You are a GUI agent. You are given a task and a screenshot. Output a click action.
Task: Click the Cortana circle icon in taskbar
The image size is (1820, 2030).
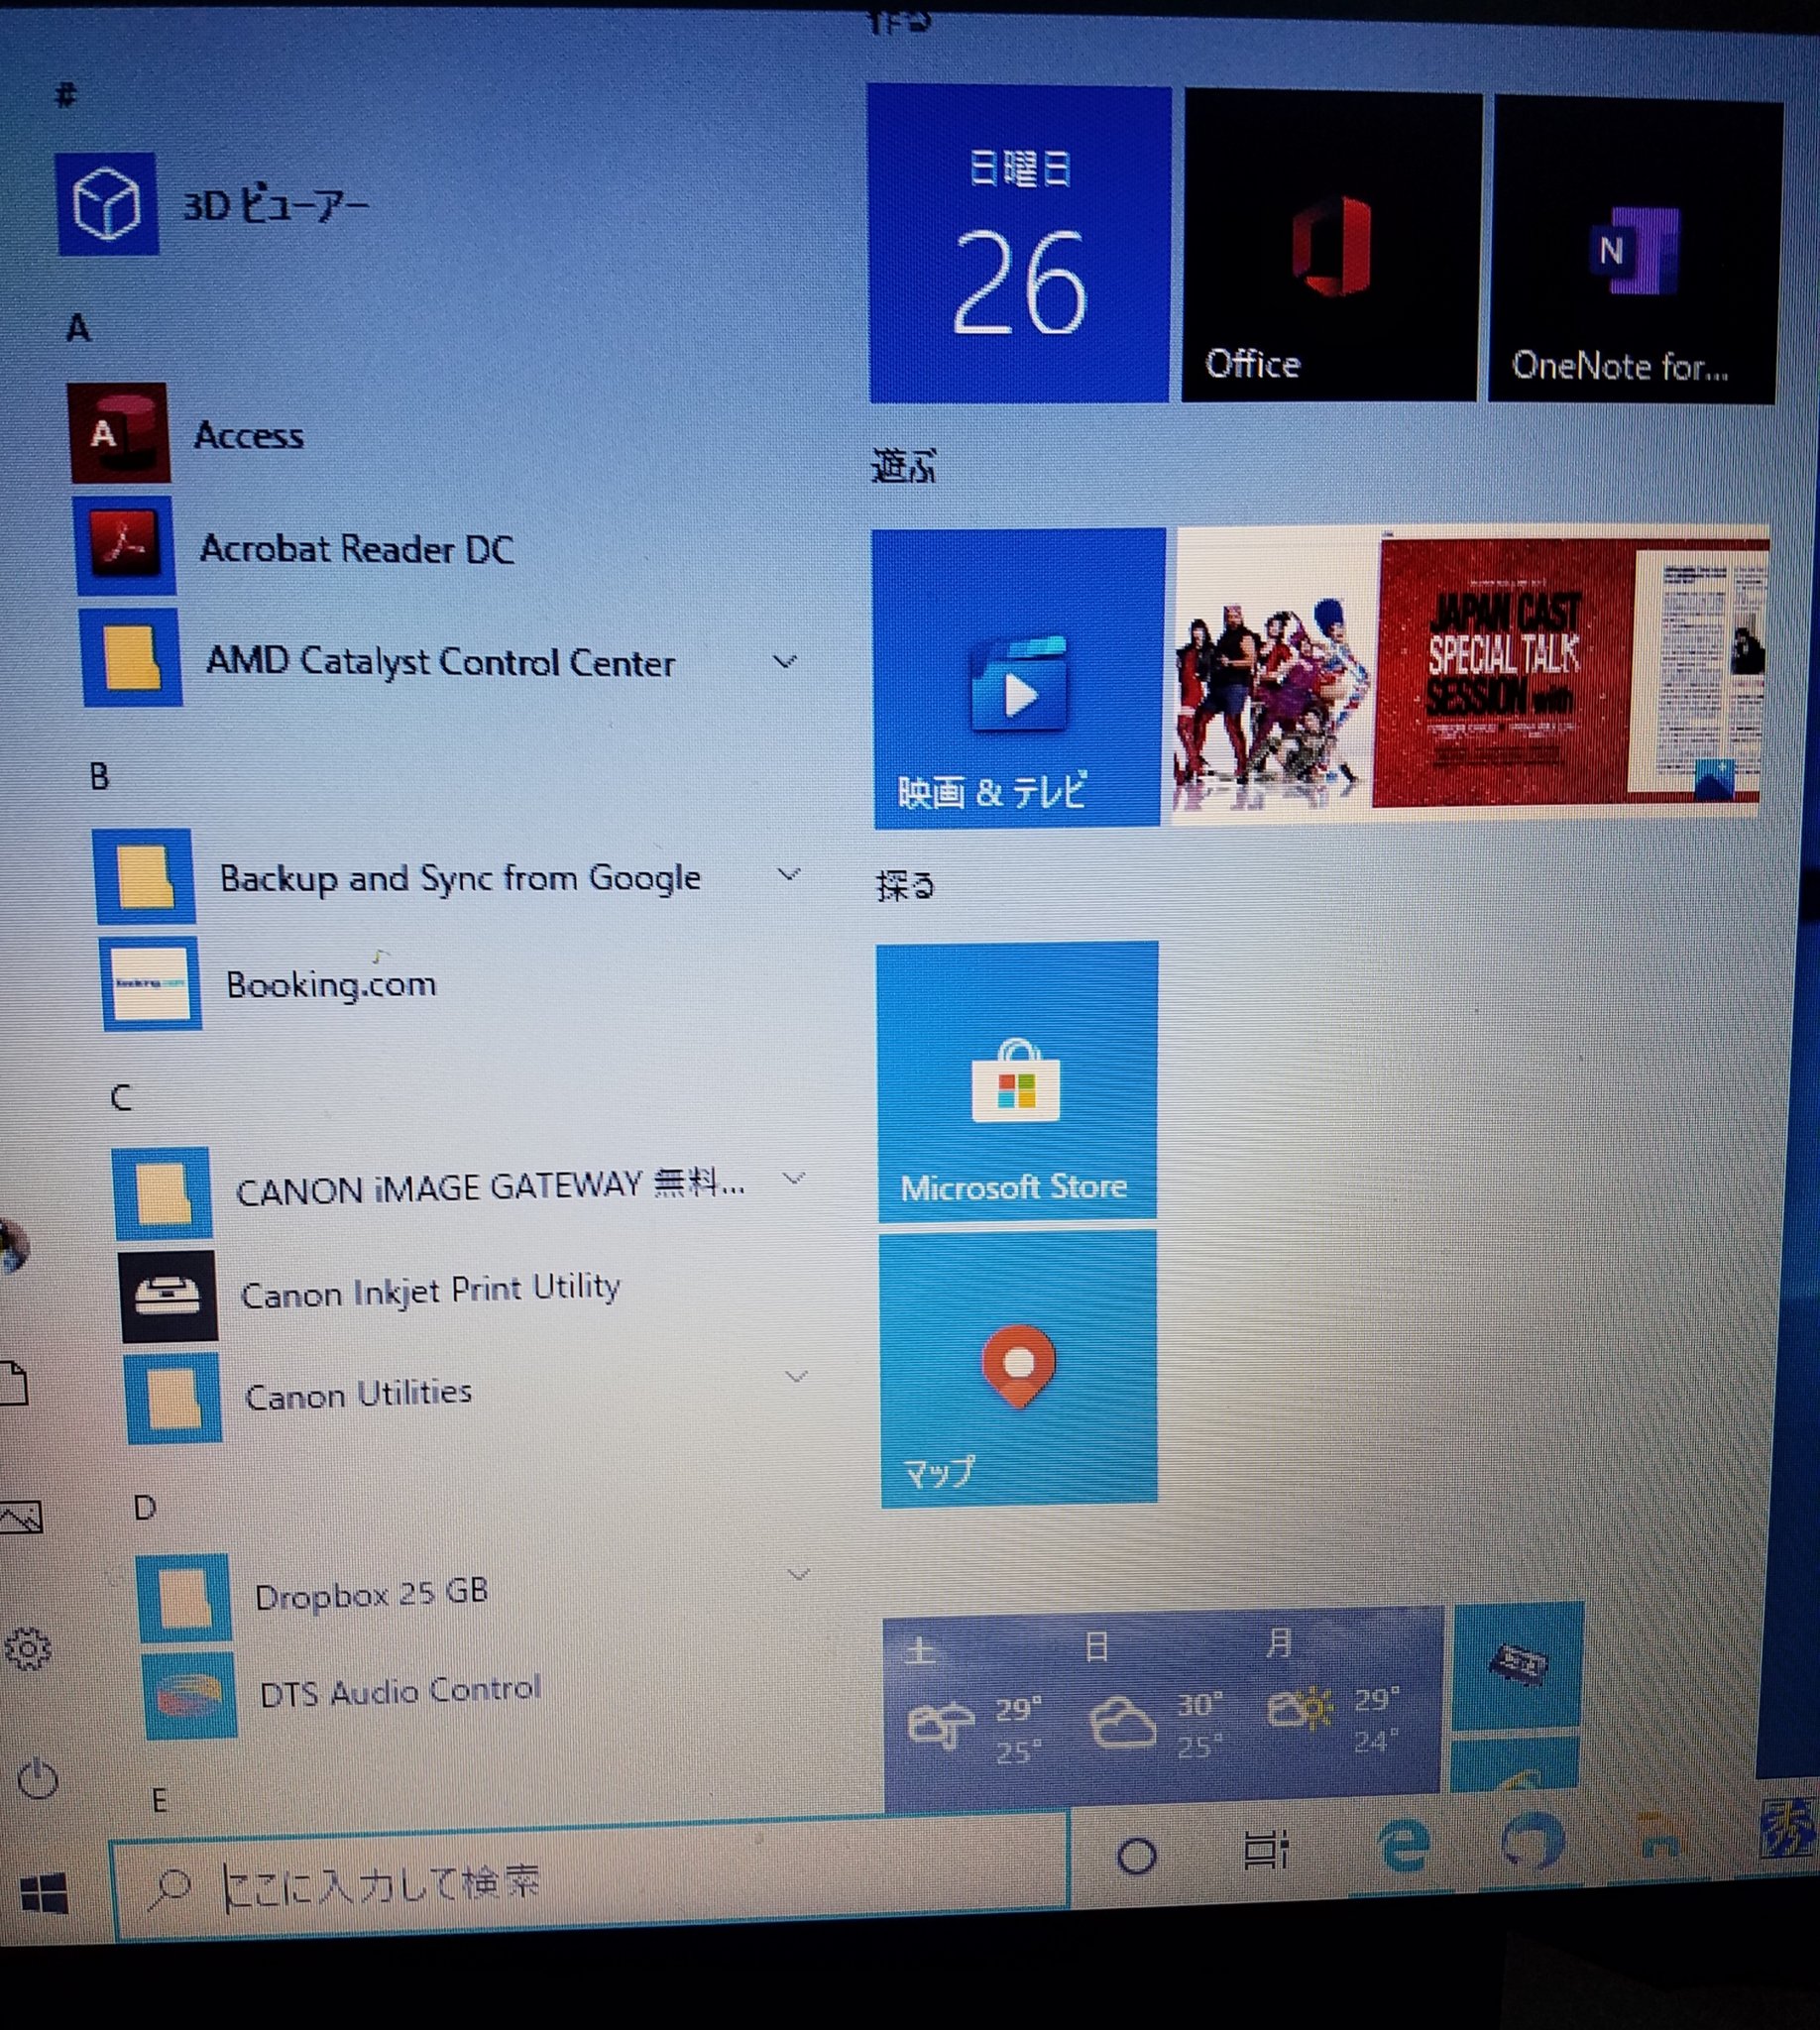[x=1136, y=1857]
